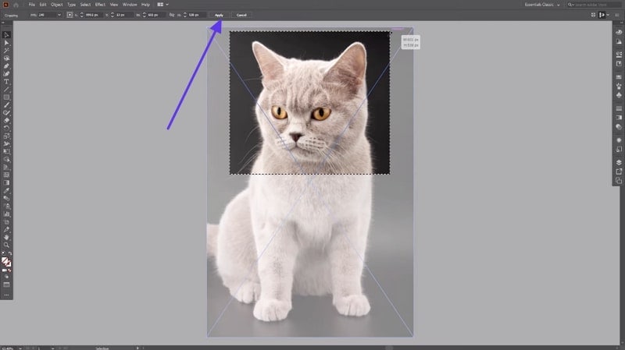Click Cancel to discard the crop

click(241, 15)
